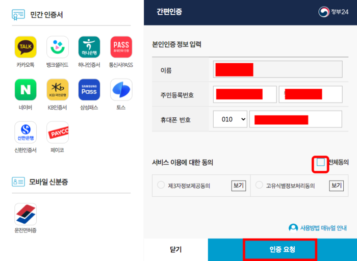Click the 네이버 label text
Screen dimensions: 357x261
tap(25, 108)
